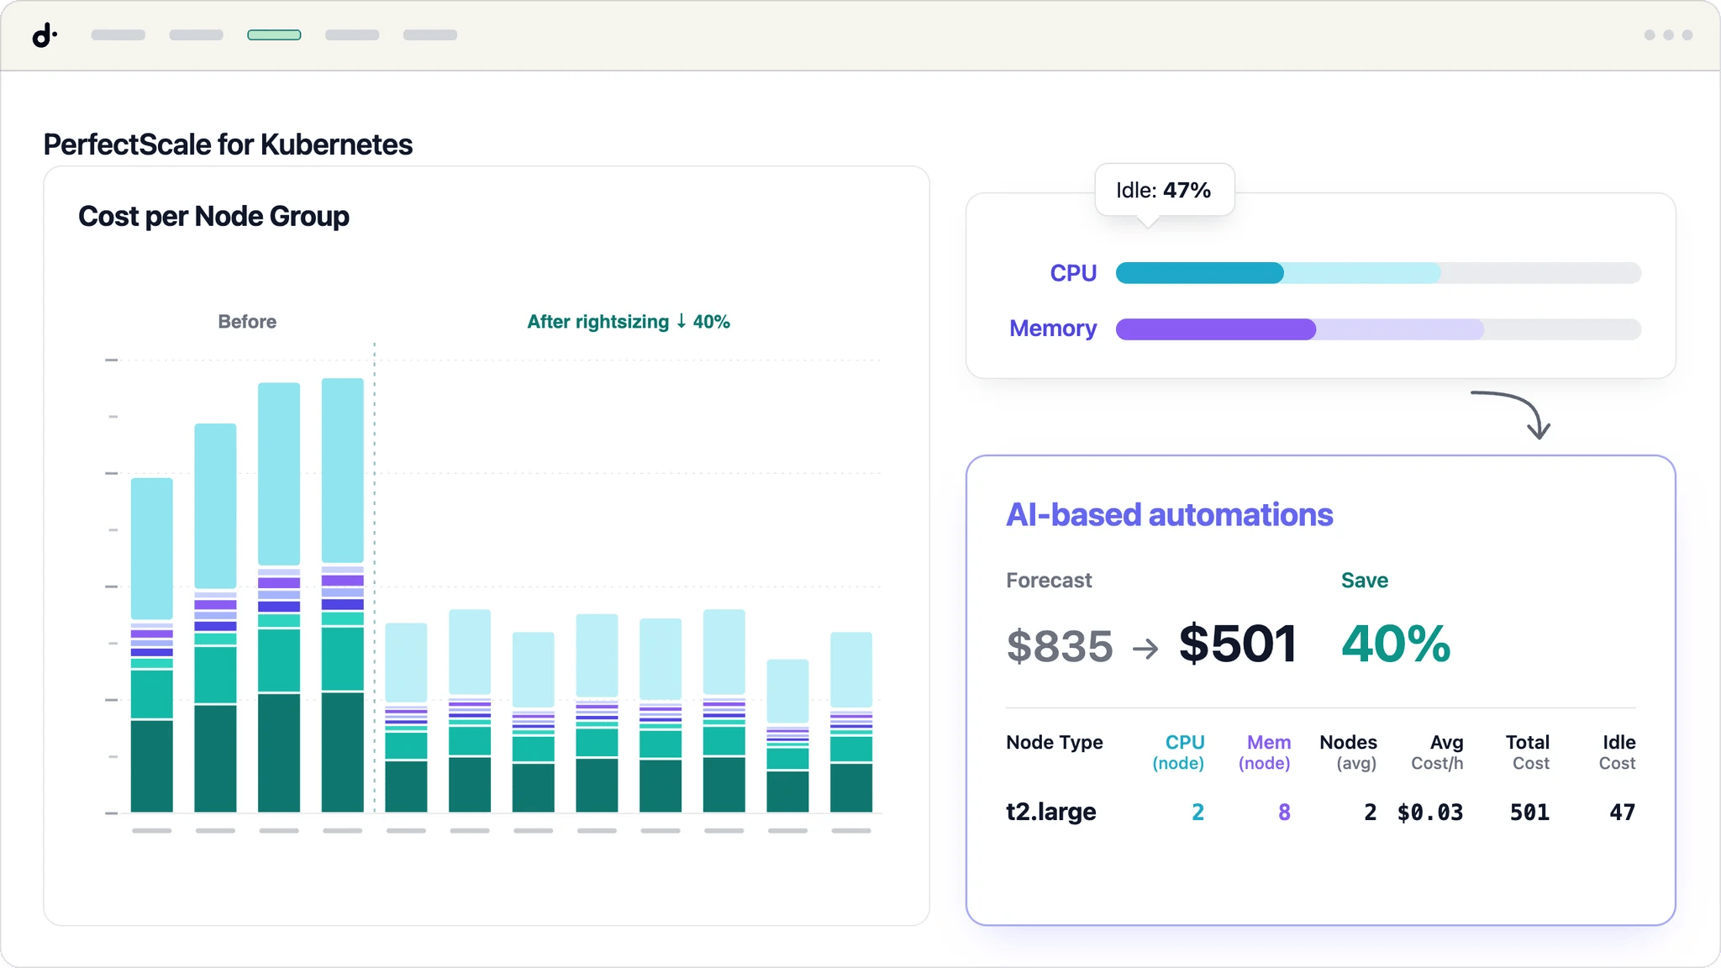This screenshot has width=1721, height=968.
Task: Click the '40%' save value
Action: [x=1396, y=644]
